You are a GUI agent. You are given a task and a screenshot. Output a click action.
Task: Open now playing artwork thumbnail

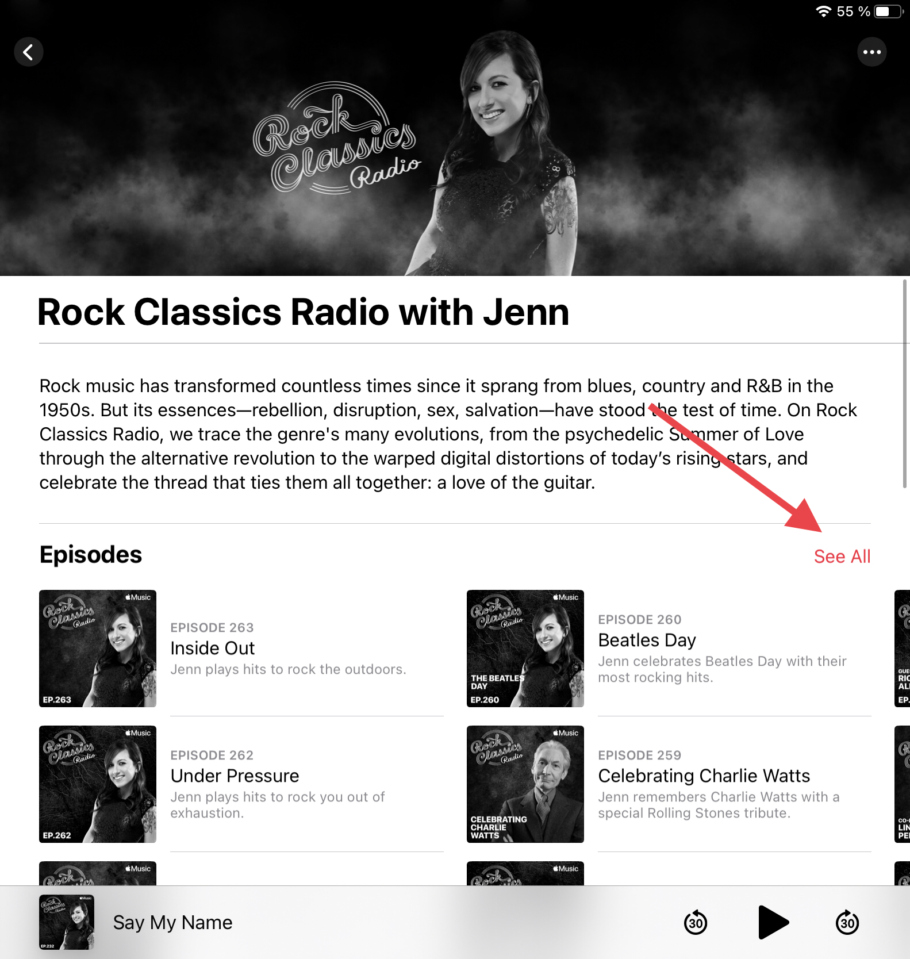point(67,922)
